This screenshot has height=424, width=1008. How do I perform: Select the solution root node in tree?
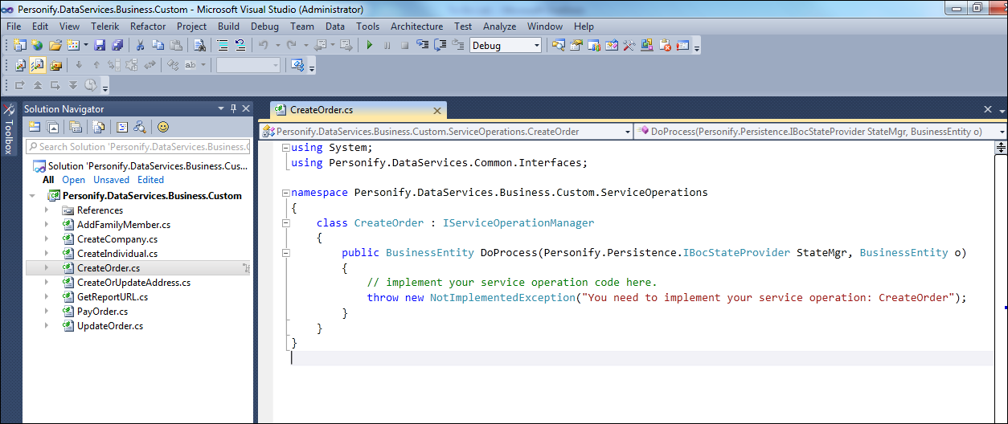140,166
